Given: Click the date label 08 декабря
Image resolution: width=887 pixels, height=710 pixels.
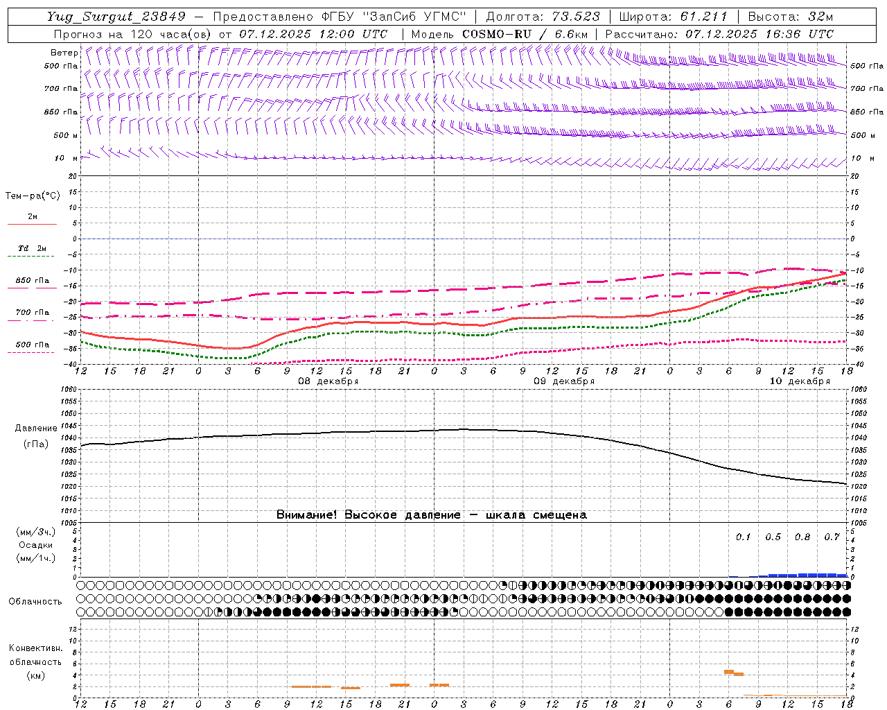Looking at the screenshot, I should (328, 381).
